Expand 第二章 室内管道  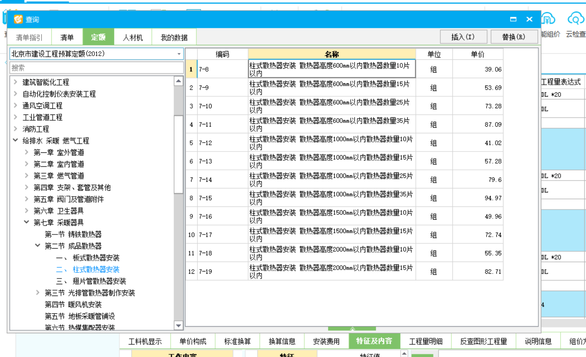tap(27, 164)
